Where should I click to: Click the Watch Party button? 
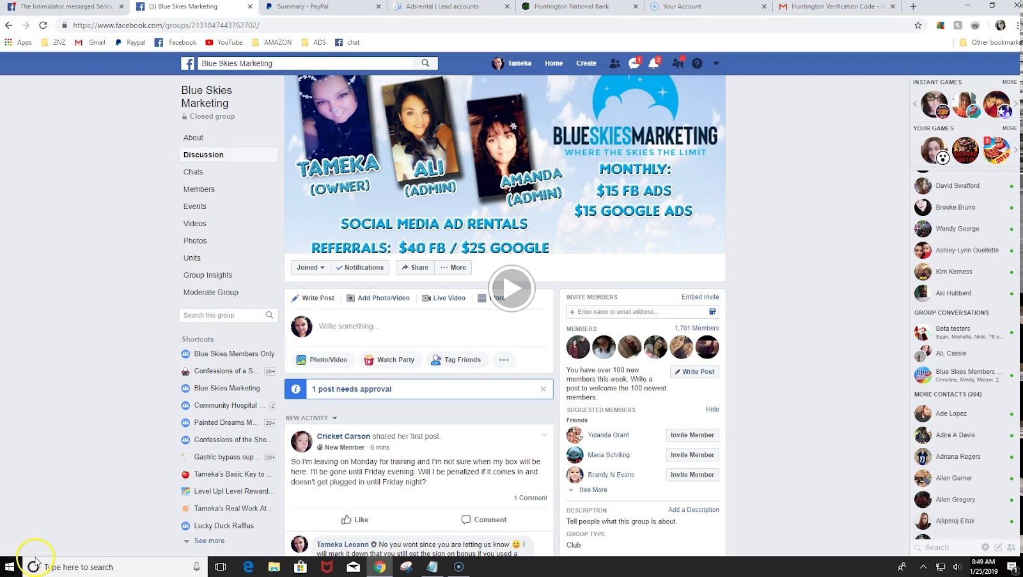[x=389, y=360]
